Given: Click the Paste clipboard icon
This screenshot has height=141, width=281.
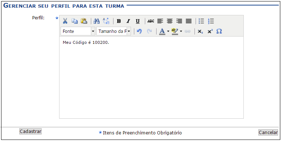Looking at the screenshot, I should point(84,21).
